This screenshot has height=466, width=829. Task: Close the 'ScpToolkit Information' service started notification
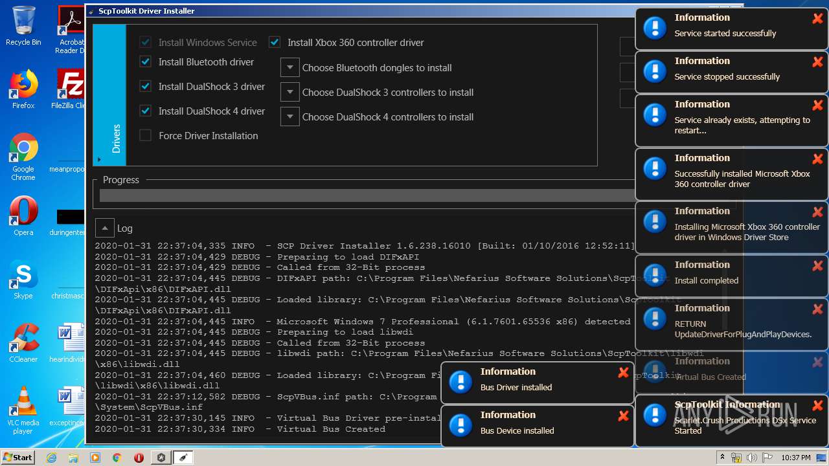tap(817, 406)
